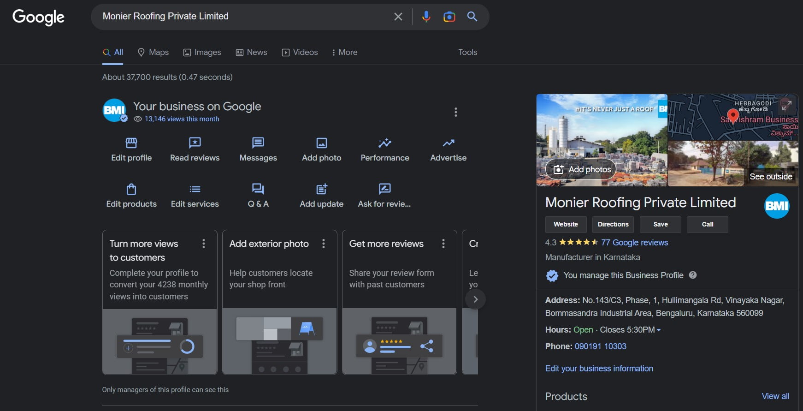View Performance insights

[x=385, y=149]
